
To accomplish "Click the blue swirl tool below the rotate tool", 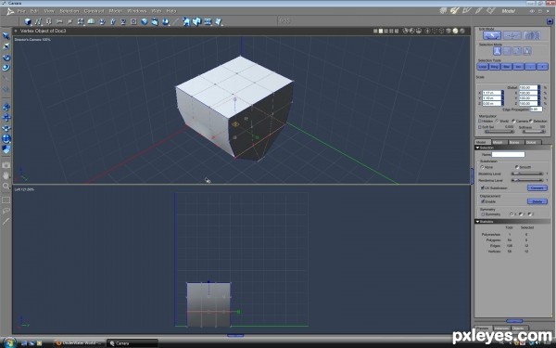I will (x=6, y=68).
